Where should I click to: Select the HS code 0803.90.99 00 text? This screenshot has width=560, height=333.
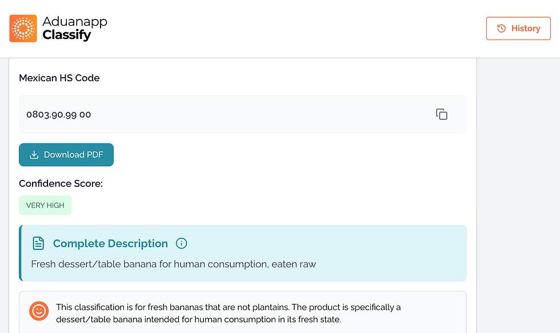point(59,114)
